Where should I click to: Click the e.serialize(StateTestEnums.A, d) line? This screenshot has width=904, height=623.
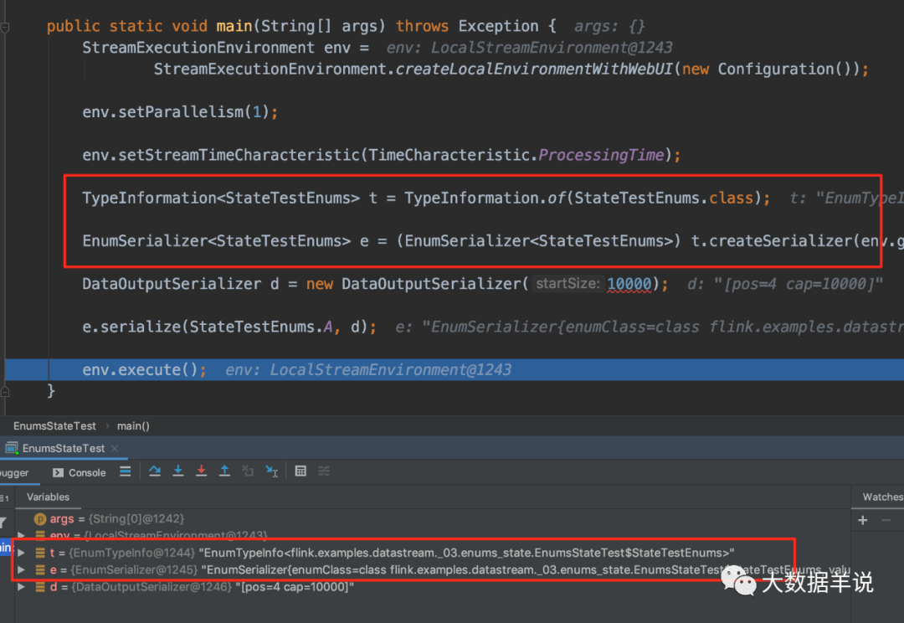[x=229, y=327]
